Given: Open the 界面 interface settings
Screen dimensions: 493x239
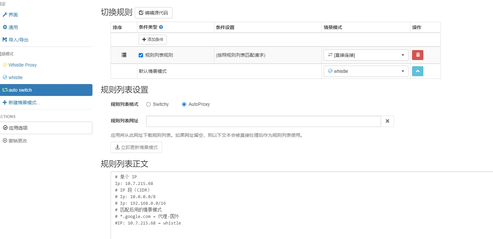Looking at the screenshot, I should pos(13,15).
